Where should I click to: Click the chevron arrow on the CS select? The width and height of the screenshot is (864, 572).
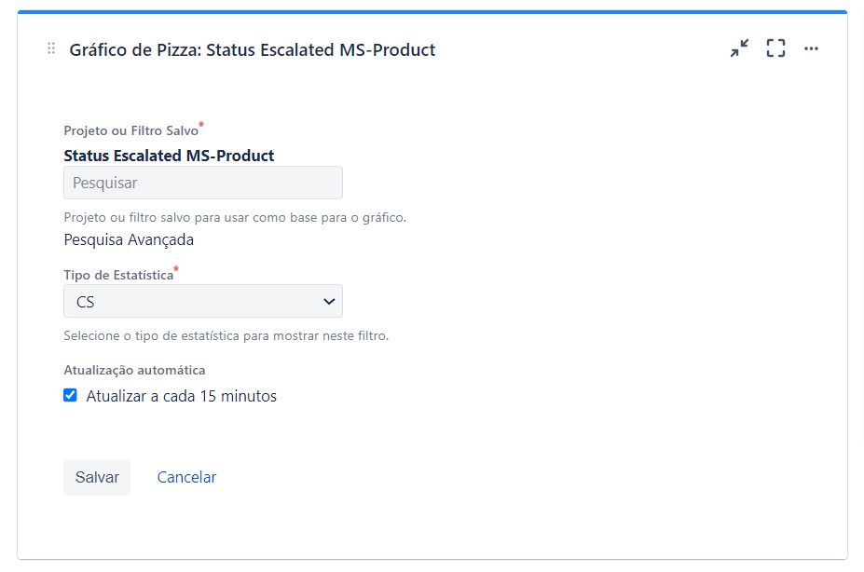click(x=329, y=301)
